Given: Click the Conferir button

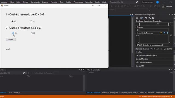Looking at the screenshot, I should click(x=11, y=39).
